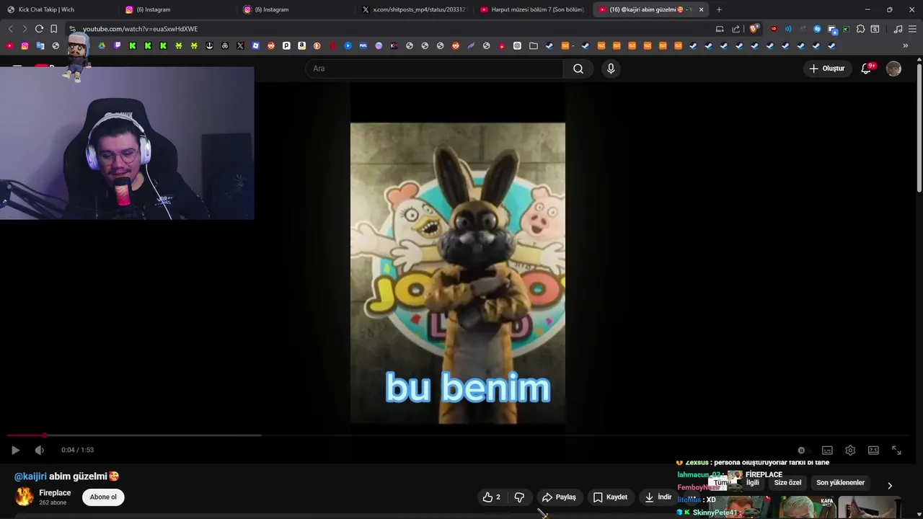Click the Abone ol subscribe button
The image size is (923, 519).
click(103, 497)
